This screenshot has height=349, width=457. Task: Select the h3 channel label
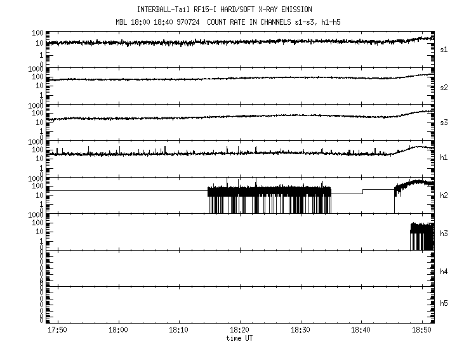pyautogui.click(x=444, y=234)
